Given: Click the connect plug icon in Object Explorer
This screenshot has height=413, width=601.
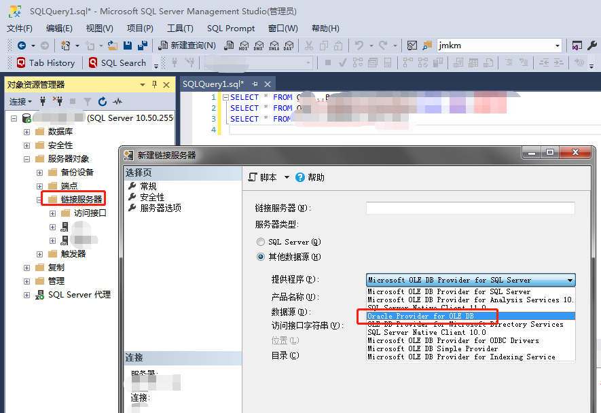Looking at the screenshot, I should 43,102.
